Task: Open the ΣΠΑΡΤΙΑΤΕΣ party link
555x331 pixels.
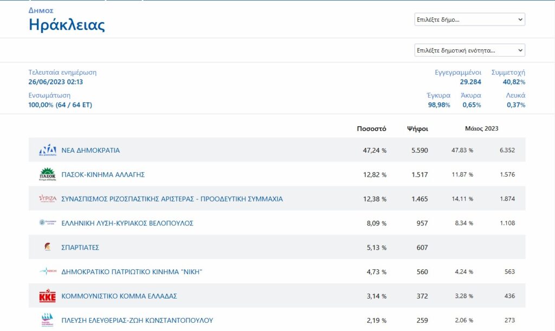Action: [x=80, y=248]
